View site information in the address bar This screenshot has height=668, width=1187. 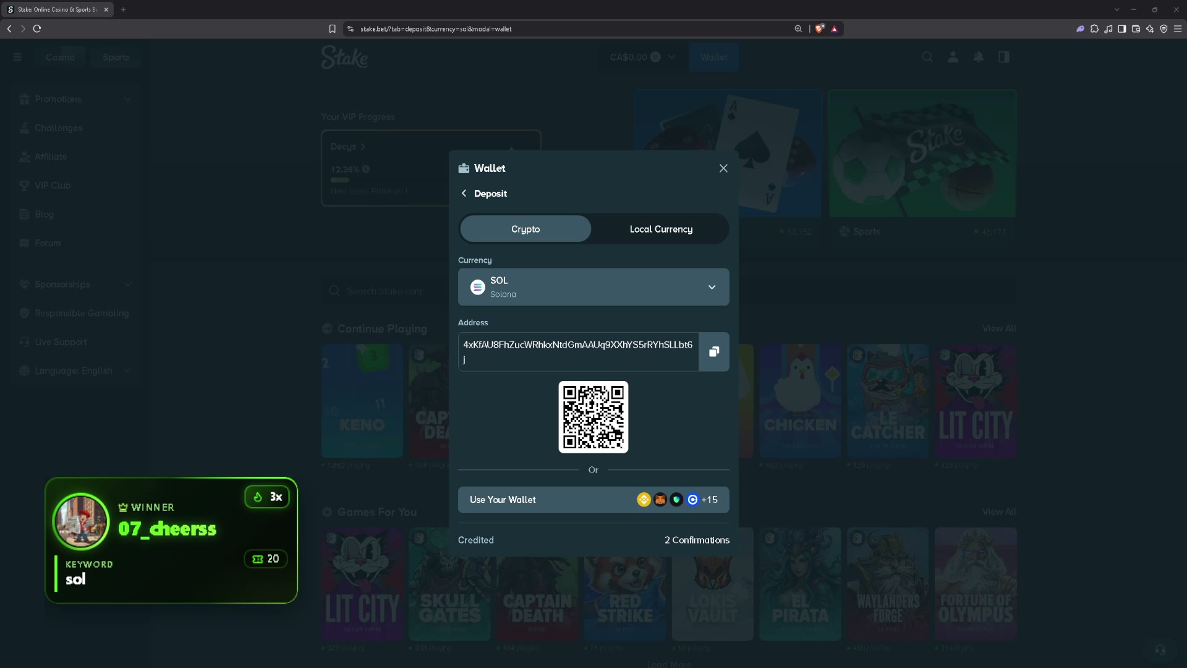(351, 28)
